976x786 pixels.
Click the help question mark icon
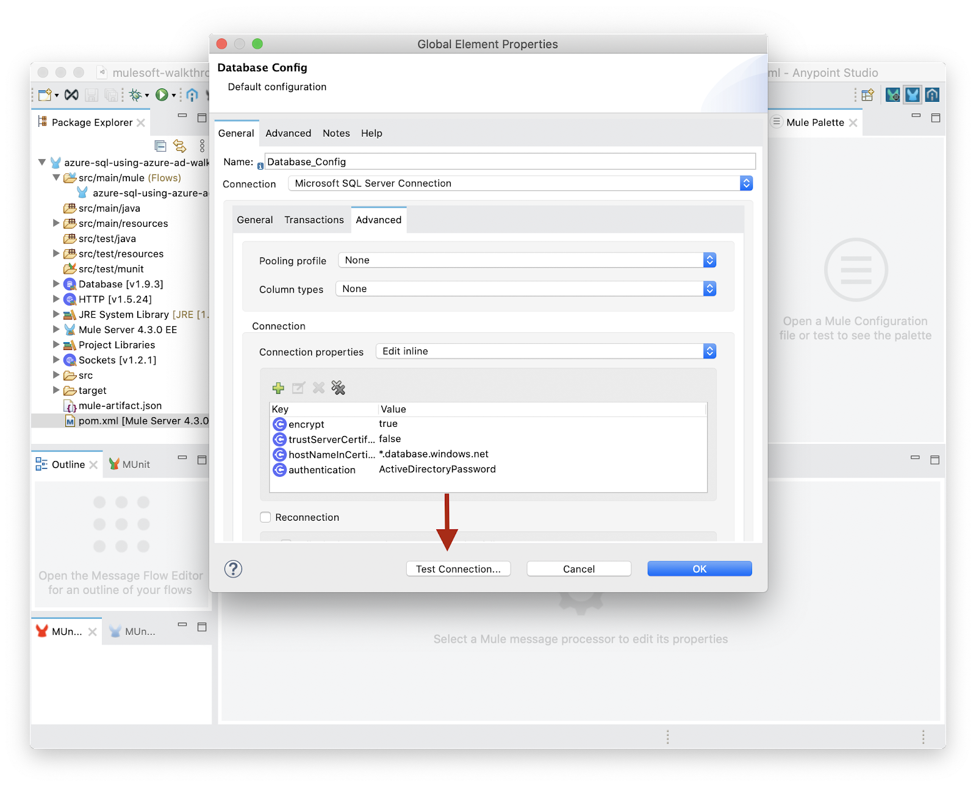coord(233,569)
